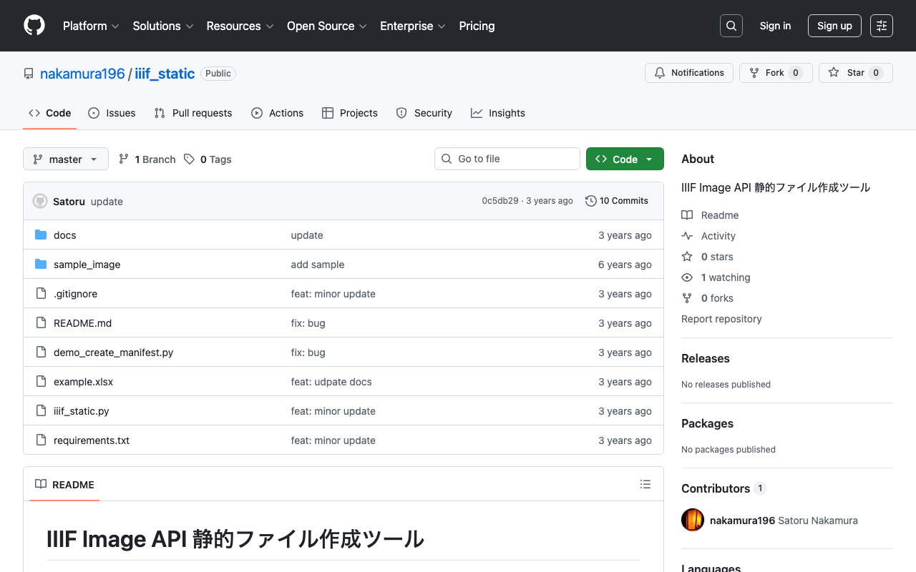Click the Go to file search field
Viewport: 916px width, 572px height.
[507, 159]
